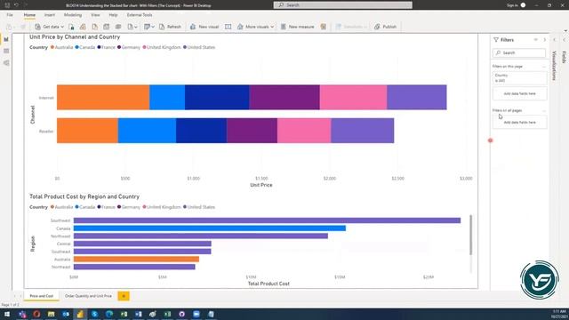The height and width of the screenshot is (320, 569).
Task: Open Filters on all pages more options
Action: click(x=543, y=110)
